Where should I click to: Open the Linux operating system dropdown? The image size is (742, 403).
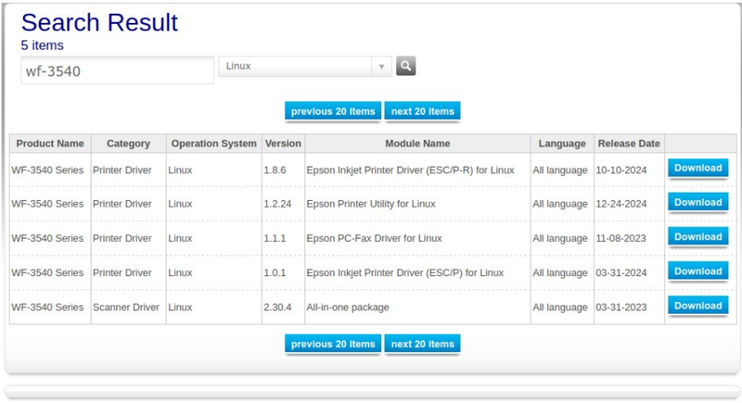point(297,67)
